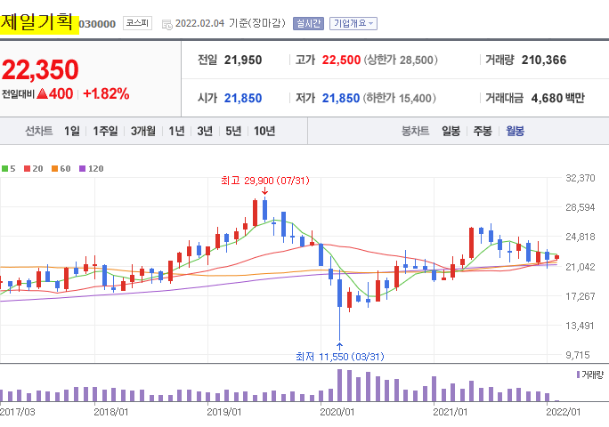Click the 코스피 market badge
This screenshot has height=427, width=609.
pyautogui.click(x=137, y=23)
